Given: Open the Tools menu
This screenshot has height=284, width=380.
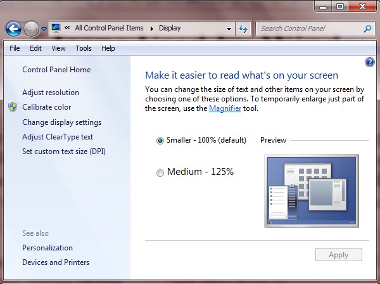Looking at the screenshot, I should pos(84,48).
